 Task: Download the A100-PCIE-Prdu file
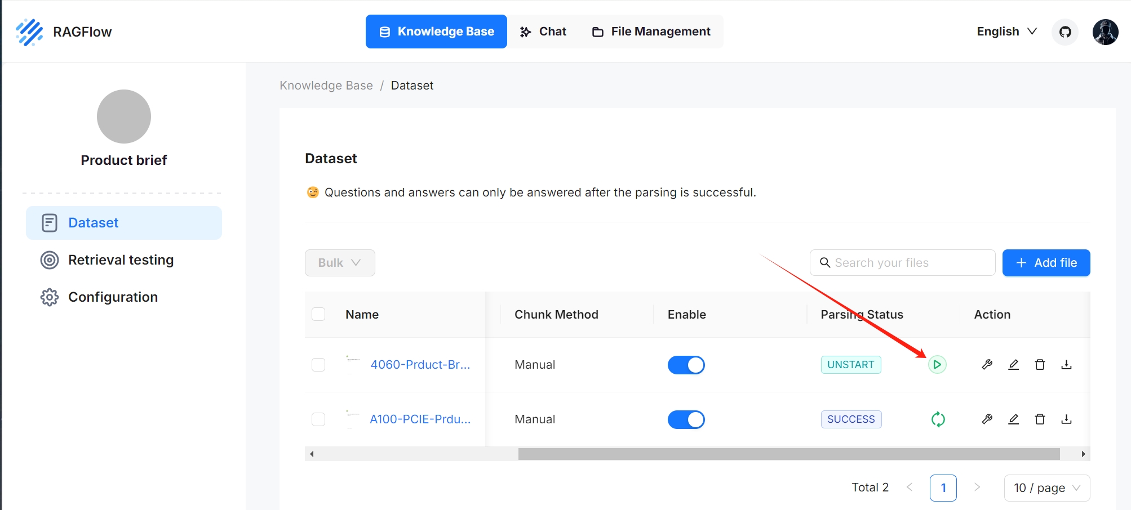(1066, 419)
